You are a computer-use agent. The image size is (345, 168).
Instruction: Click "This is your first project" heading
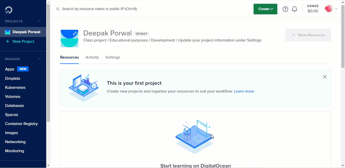click(x=134, y=83)
